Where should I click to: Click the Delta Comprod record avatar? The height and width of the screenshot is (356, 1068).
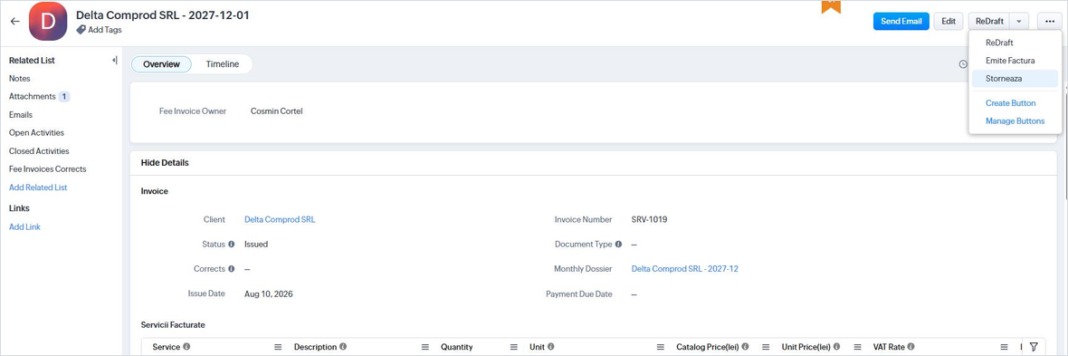tap(48, 21)
